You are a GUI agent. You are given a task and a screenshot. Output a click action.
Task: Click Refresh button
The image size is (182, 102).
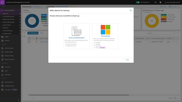[163, 7]
